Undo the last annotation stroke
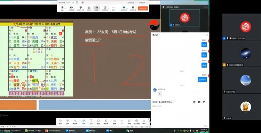 pyautogui.click(x=114, y=122)
